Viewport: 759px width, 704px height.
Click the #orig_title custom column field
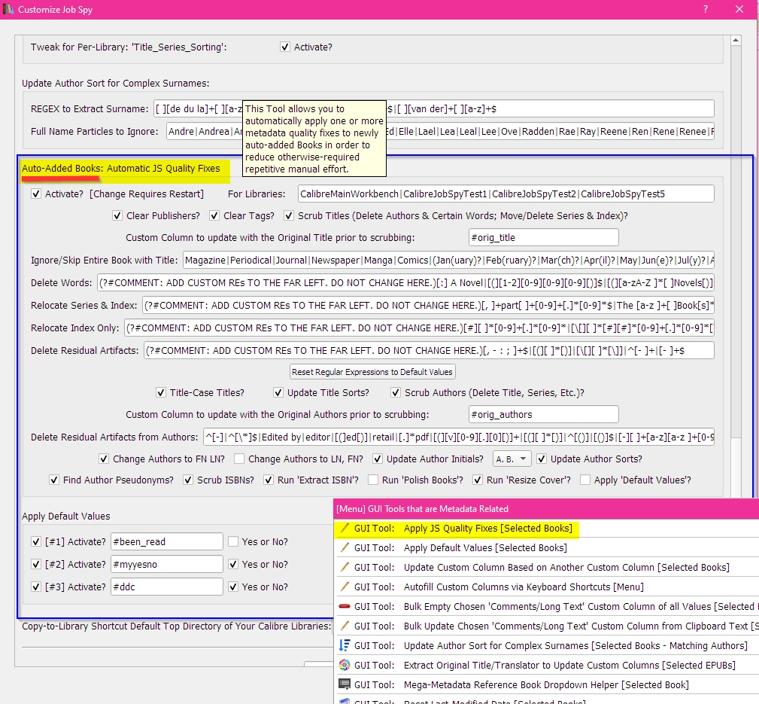tap(544, 237)
